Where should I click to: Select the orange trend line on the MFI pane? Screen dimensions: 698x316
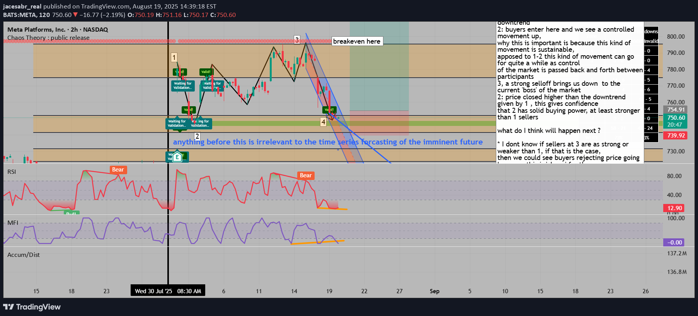click(317, 243)
